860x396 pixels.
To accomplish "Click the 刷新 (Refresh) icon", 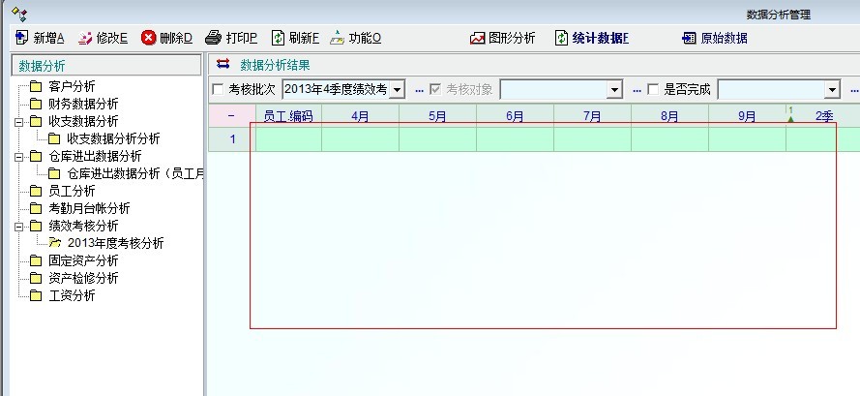I will tap(278, 39).
